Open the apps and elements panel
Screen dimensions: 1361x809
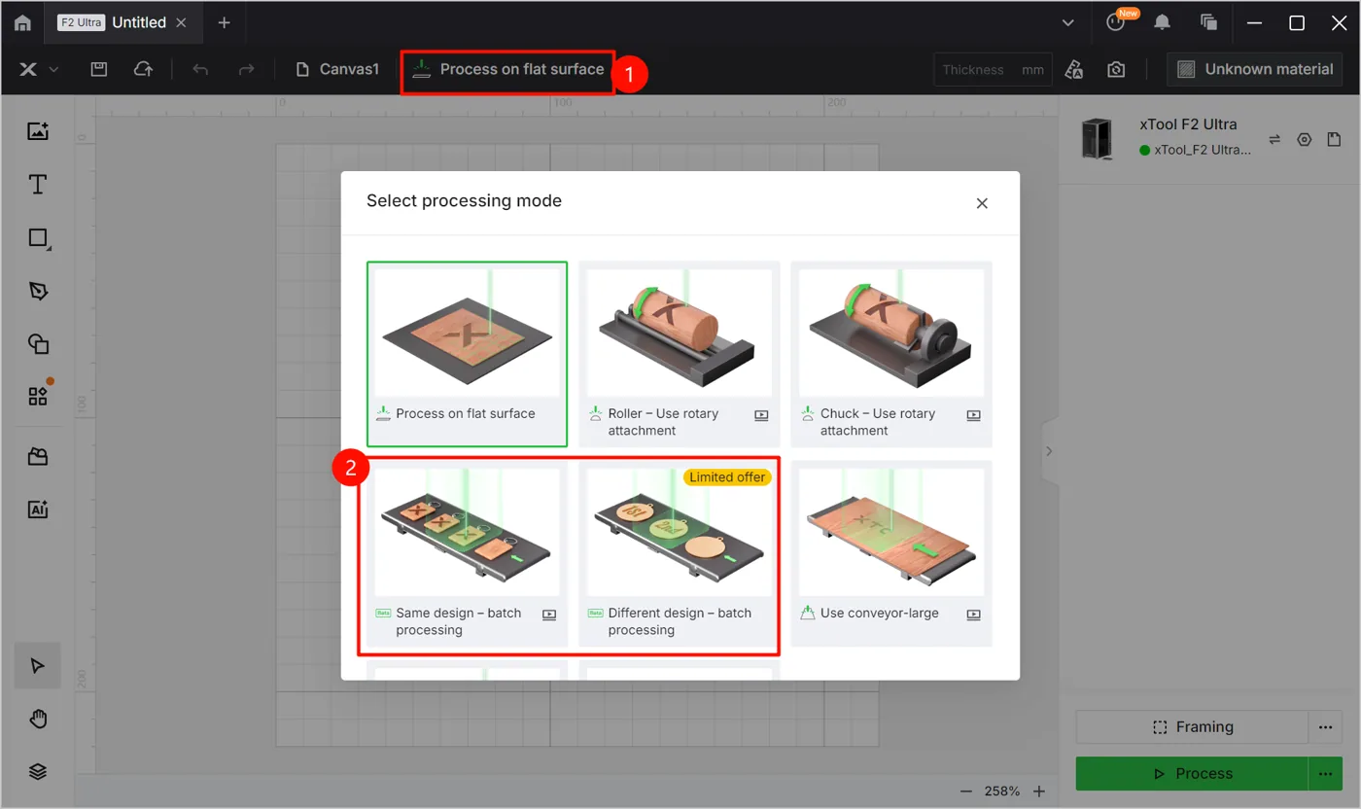click(38, 396)
